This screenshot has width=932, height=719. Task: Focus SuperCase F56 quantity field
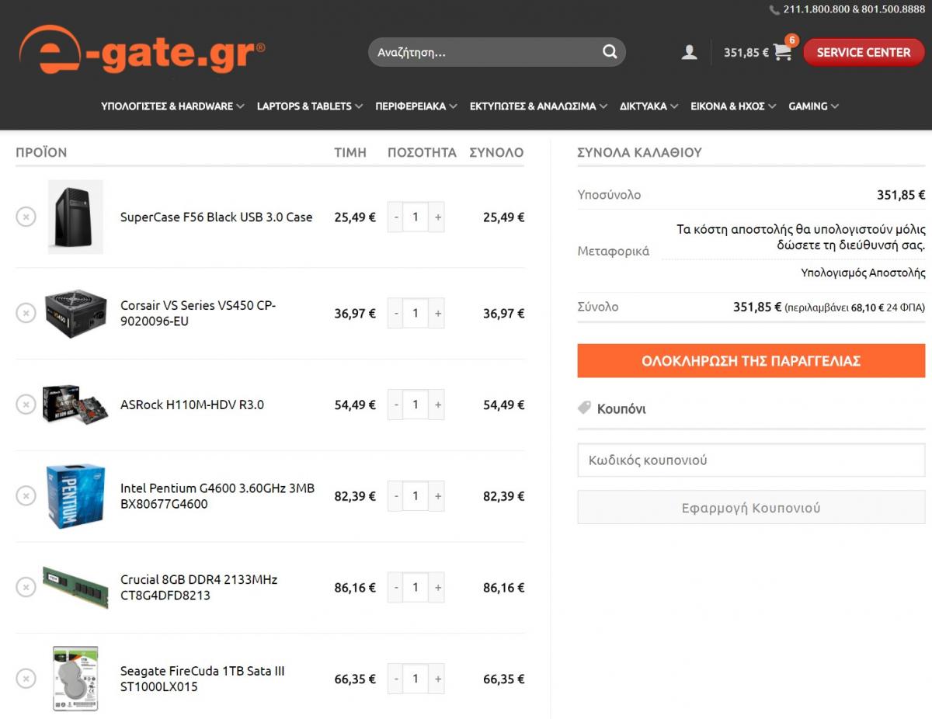tap(416, 217)
